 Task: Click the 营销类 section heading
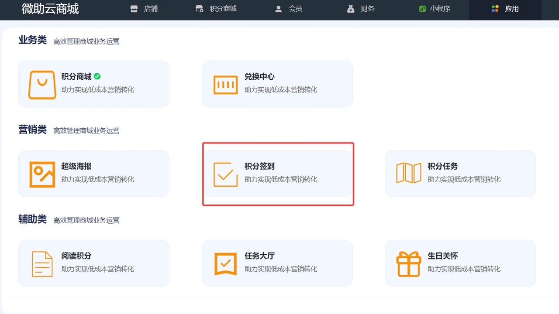32,130
